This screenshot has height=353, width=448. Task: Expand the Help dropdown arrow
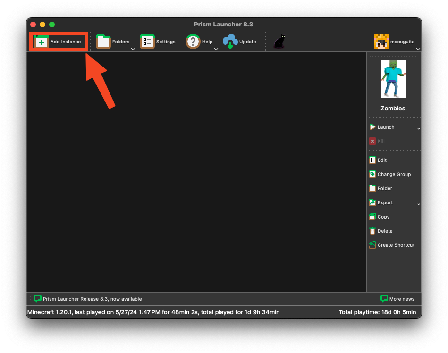coord(216,49)
